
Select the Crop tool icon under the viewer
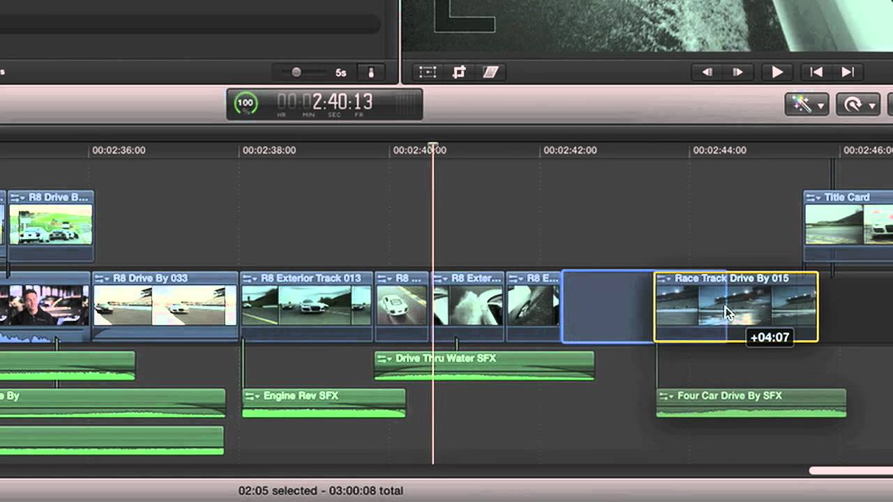459,72
